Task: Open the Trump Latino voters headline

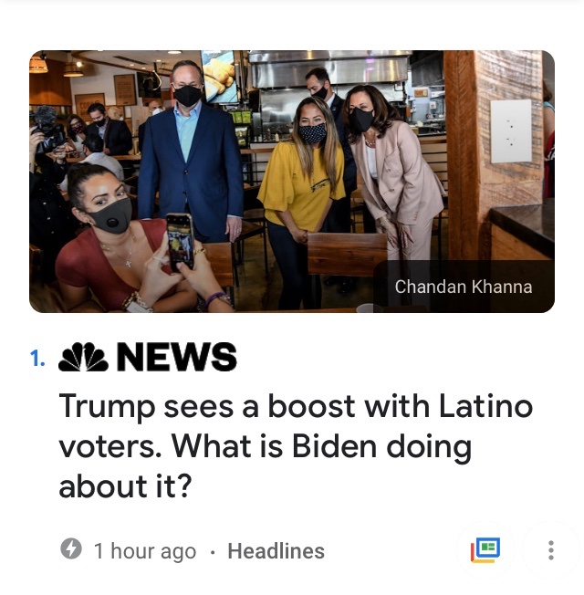Action: 296,445
